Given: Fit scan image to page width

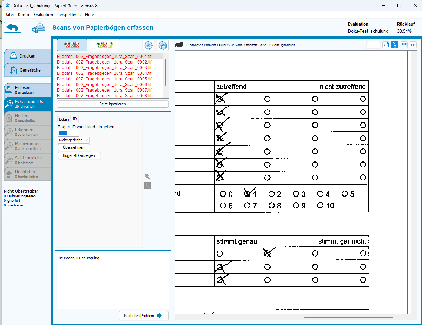Looking at the screenshot, I should coord(386,45).
